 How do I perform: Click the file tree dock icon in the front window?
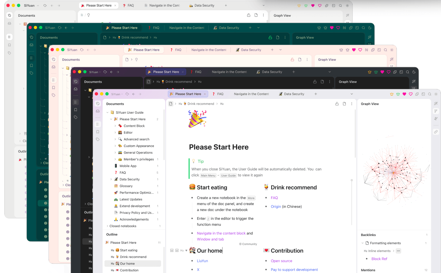[98, 104]
